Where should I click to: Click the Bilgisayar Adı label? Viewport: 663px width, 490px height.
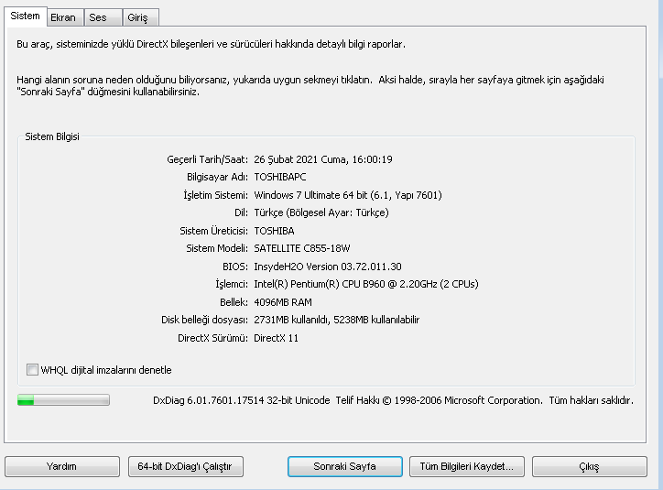click(x=217, y=177)
